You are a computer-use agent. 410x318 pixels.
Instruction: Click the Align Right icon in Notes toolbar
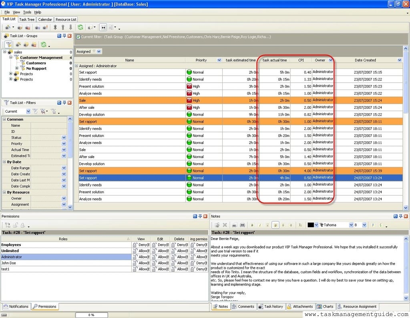(291, 225)
